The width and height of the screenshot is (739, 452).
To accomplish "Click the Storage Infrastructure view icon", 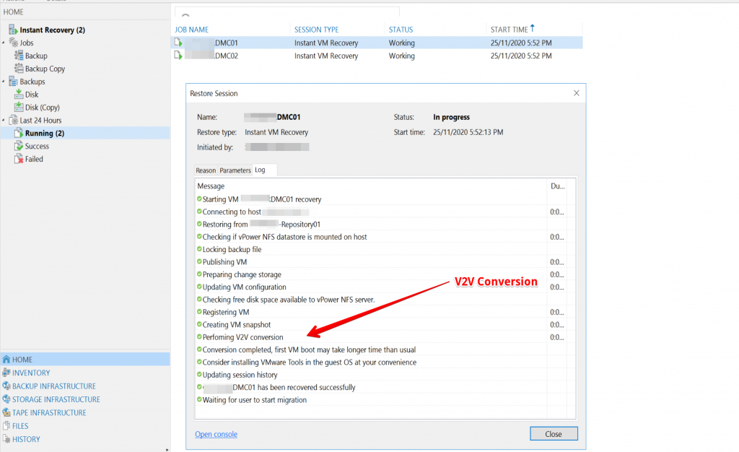I will (x=6, y=399).
